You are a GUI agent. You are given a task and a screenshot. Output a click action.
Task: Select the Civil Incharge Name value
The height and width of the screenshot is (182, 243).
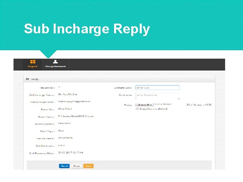coord(68,94)
